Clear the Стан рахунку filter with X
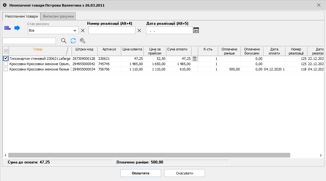The image size is (326, 181). click(x=83, y=30)
